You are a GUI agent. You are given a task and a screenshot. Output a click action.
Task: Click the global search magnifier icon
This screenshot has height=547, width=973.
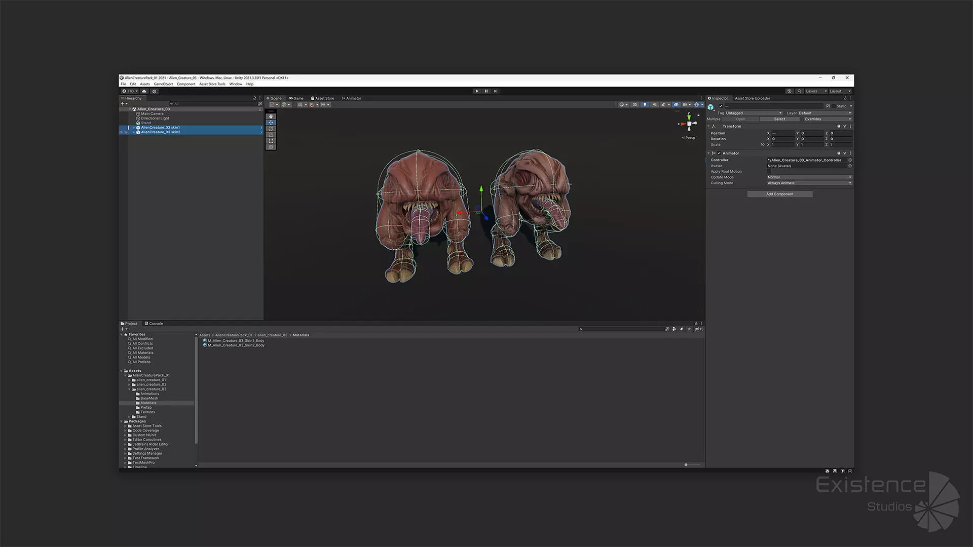(x=799, y=91)
